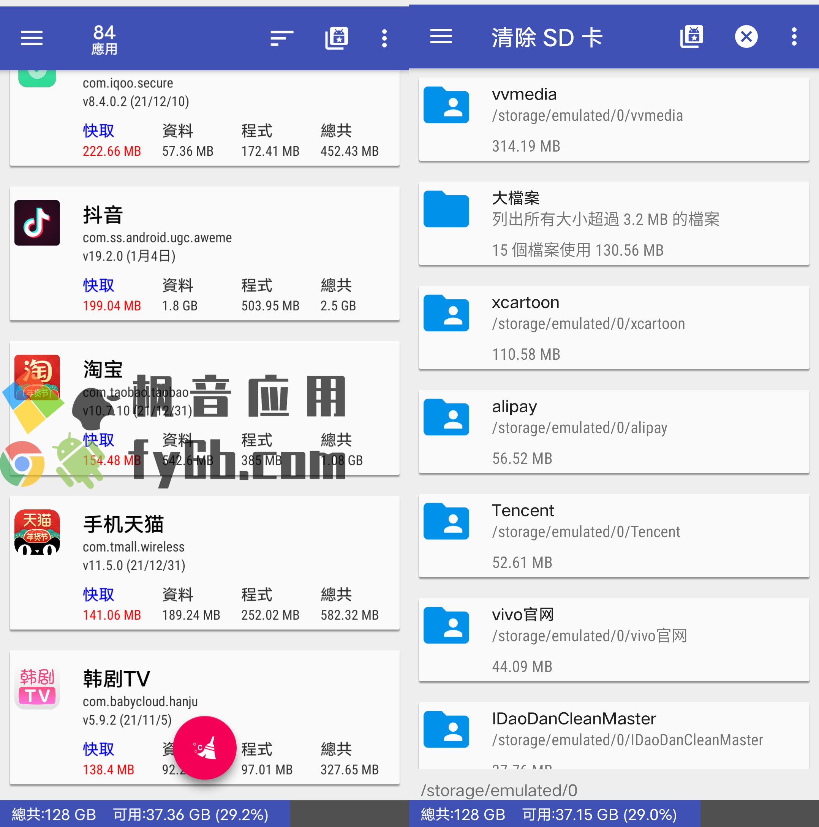Tap the com.tmall.wireless package name
The width and height of the screenshot is (819, 827).
[x=134, y=547]
